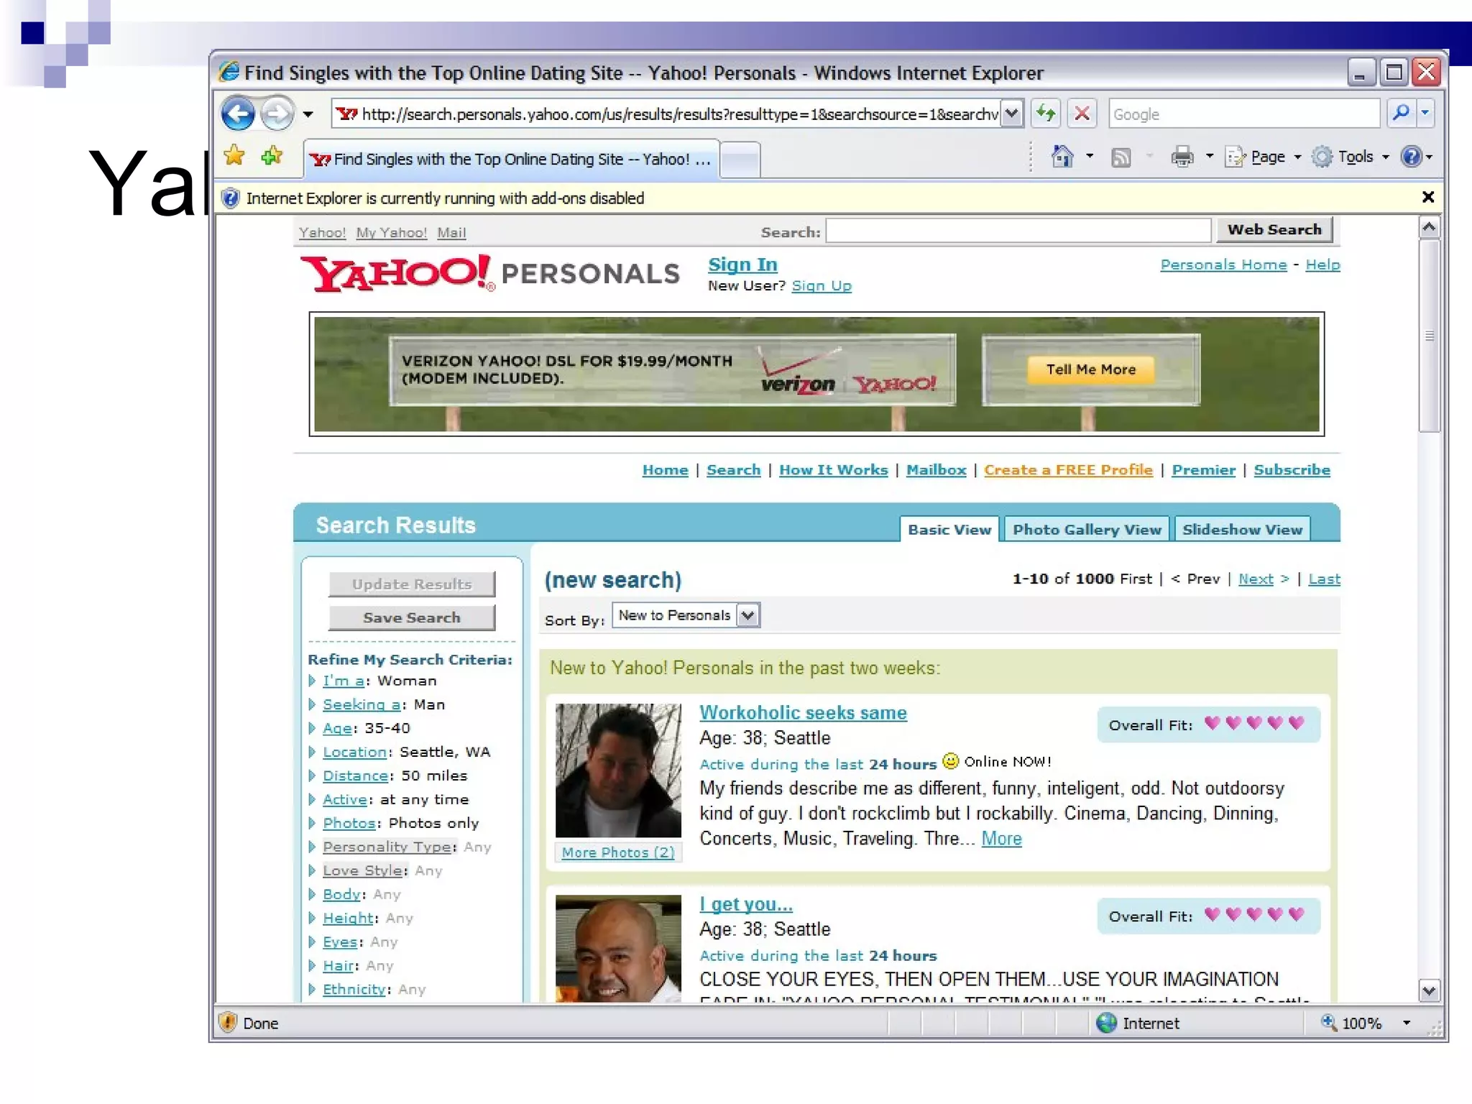The width and height of the screenshot is (1472, 1104).
Task: Click the green Refresh page icon
Action: [x=1046, y=114]
